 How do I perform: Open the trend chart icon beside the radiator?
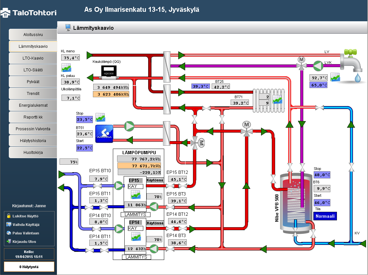277,99
